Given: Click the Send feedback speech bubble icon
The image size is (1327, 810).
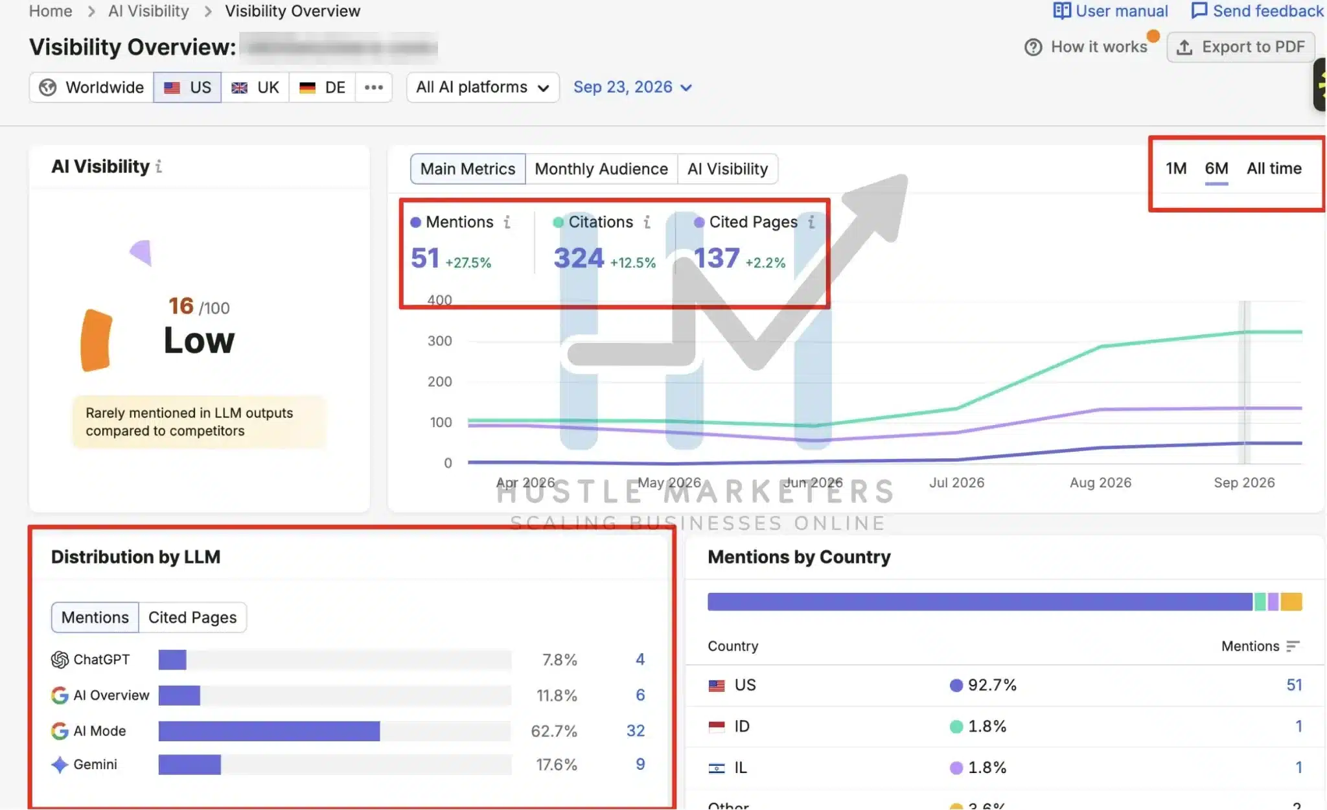Looking at the screenshot, I should [1199, 11].
